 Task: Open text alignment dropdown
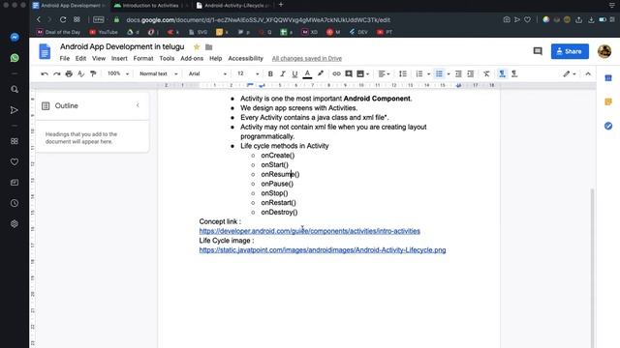coord(384,73)
